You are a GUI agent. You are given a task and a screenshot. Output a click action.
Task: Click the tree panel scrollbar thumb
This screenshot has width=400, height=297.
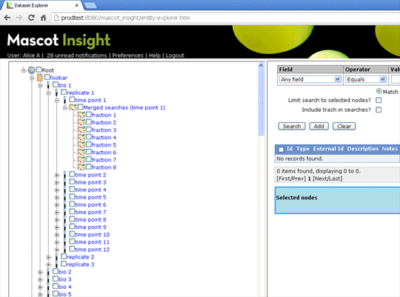[x=261, y=102]
